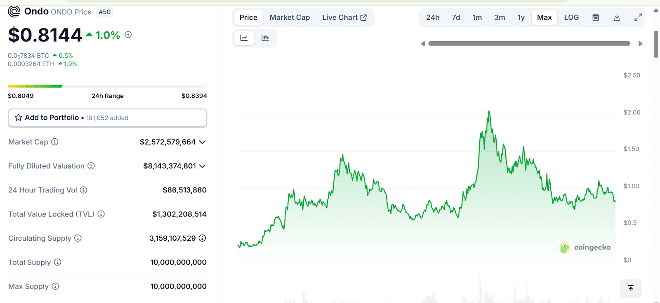This screenshot has height=303, width=660.
Task: Click the $2,572,579,664 market cap value
Action: click(167, 142)
